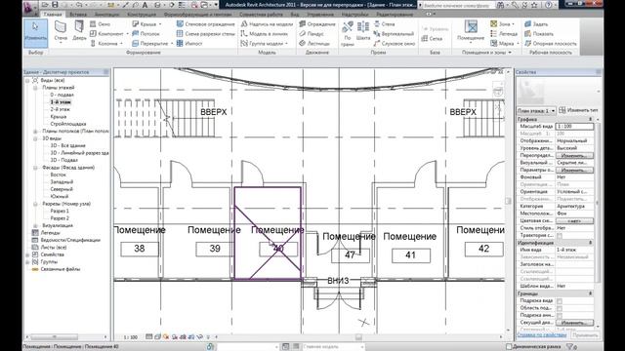Screen dimensions: 625x351
Task: Choose the Легенда room legend tool
Action: tap(504, 34)
